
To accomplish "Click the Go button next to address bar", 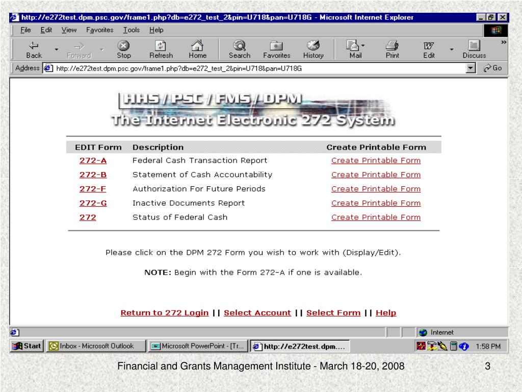I will [493, 68].
